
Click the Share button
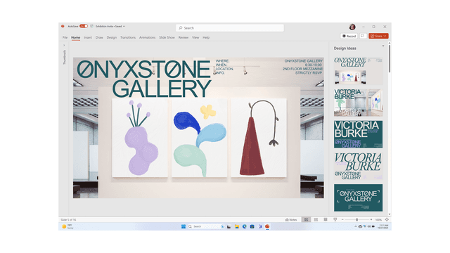point(378,36)
